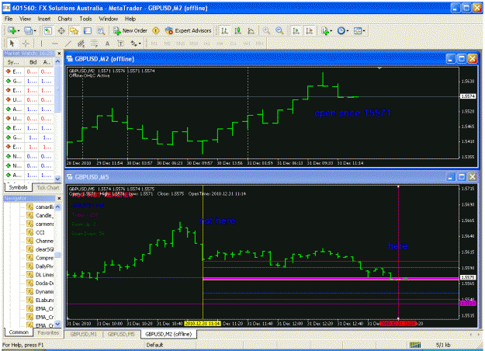Click Navigator scroll-down arrow
Viewport: 485px width, 351px height.
point(58,324)
